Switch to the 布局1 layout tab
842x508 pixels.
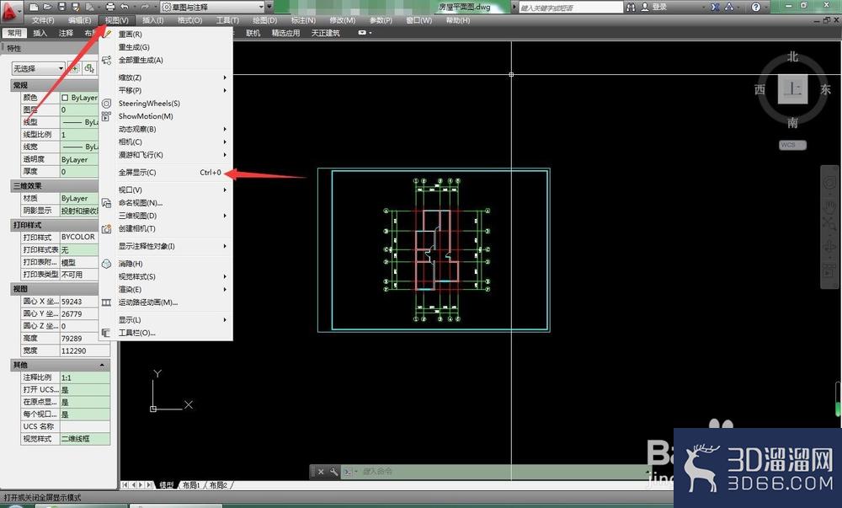(191, 485)
